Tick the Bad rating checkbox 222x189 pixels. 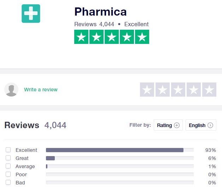coord(8,182)
